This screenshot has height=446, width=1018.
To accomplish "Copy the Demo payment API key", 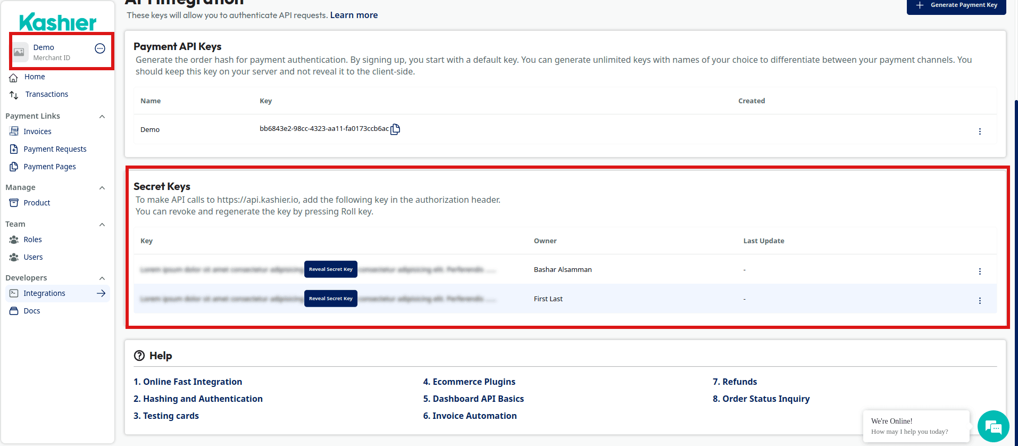I will point(395,129).
